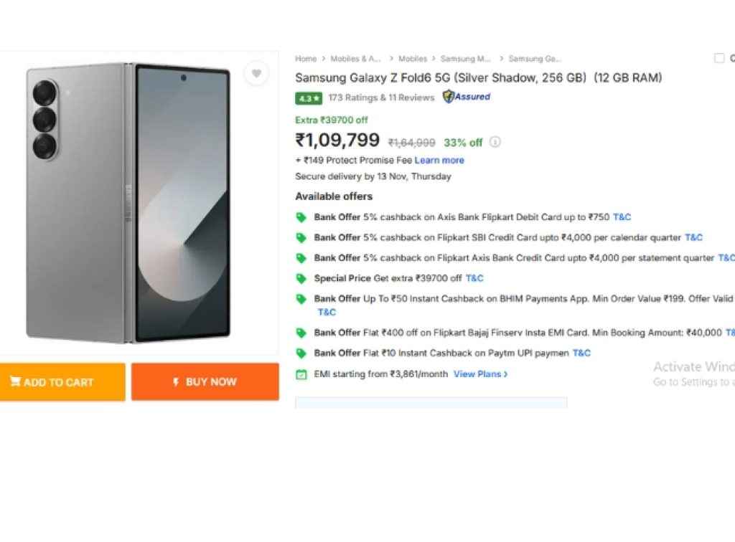The image size is (735, 542).
Task: Click the price info icon beside 33% off
Action: tap(495, 142)
